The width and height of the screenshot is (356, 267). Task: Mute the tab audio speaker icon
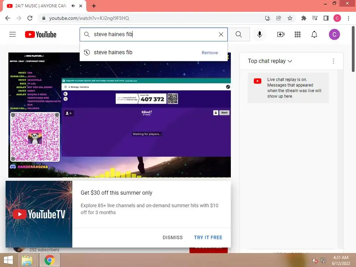pos(73,6)
